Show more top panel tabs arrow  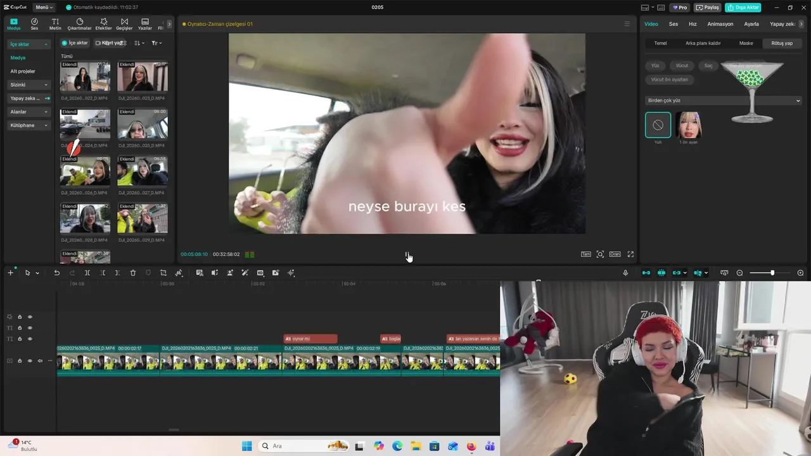point(169,24)
